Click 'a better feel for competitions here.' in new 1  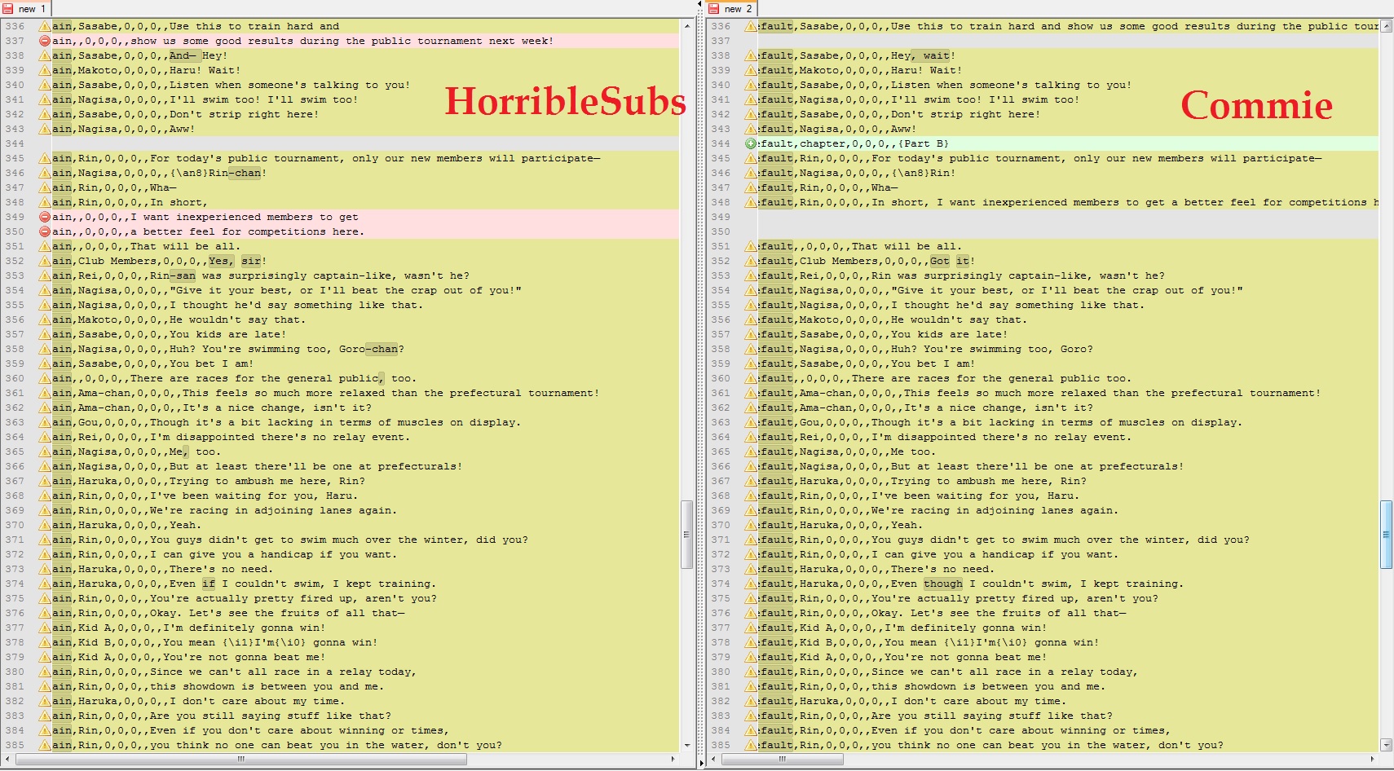pos(247,231)
